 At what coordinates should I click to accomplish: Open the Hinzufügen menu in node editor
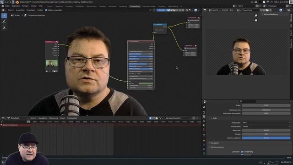click(31, 10)
